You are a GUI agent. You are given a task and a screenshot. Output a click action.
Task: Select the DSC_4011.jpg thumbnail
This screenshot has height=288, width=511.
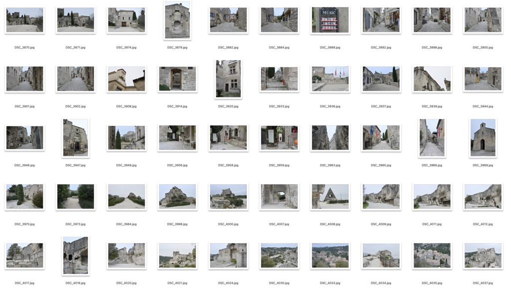click(432, 197)
